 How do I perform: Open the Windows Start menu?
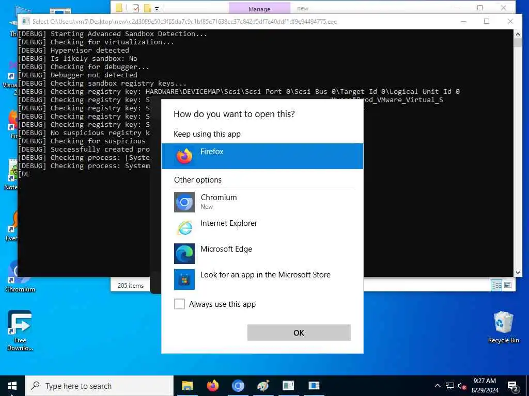pos(12,386)
